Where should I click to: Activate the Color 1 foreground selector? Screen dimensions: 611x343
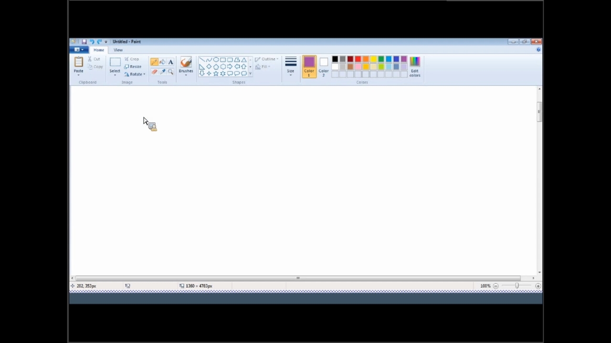309,66
